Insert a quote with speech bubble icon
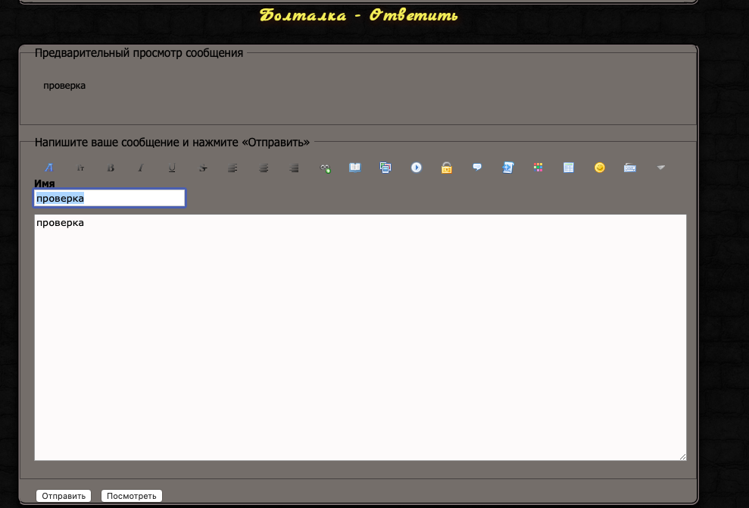Image resolution: width=749 pixels, height=508 pixels. (x=477, y=167)
